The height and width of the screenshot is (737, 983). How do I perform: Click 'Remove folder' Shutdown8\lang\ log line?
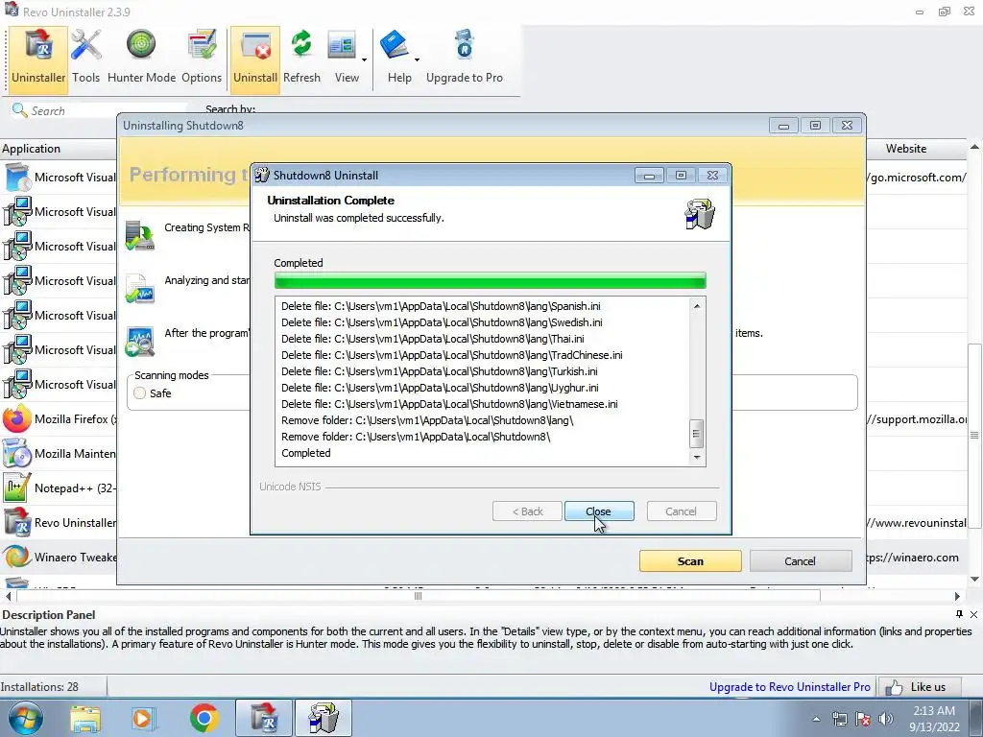(427, 420)
